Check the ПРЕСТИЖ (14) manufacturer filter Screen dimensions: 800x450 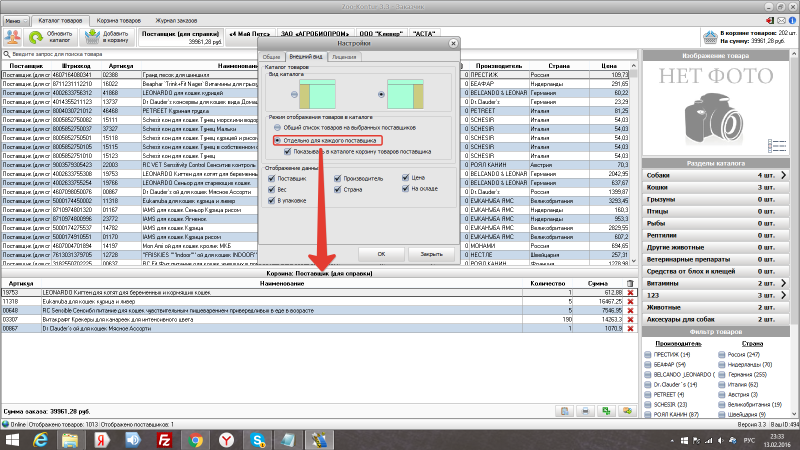tap(648, 354)
